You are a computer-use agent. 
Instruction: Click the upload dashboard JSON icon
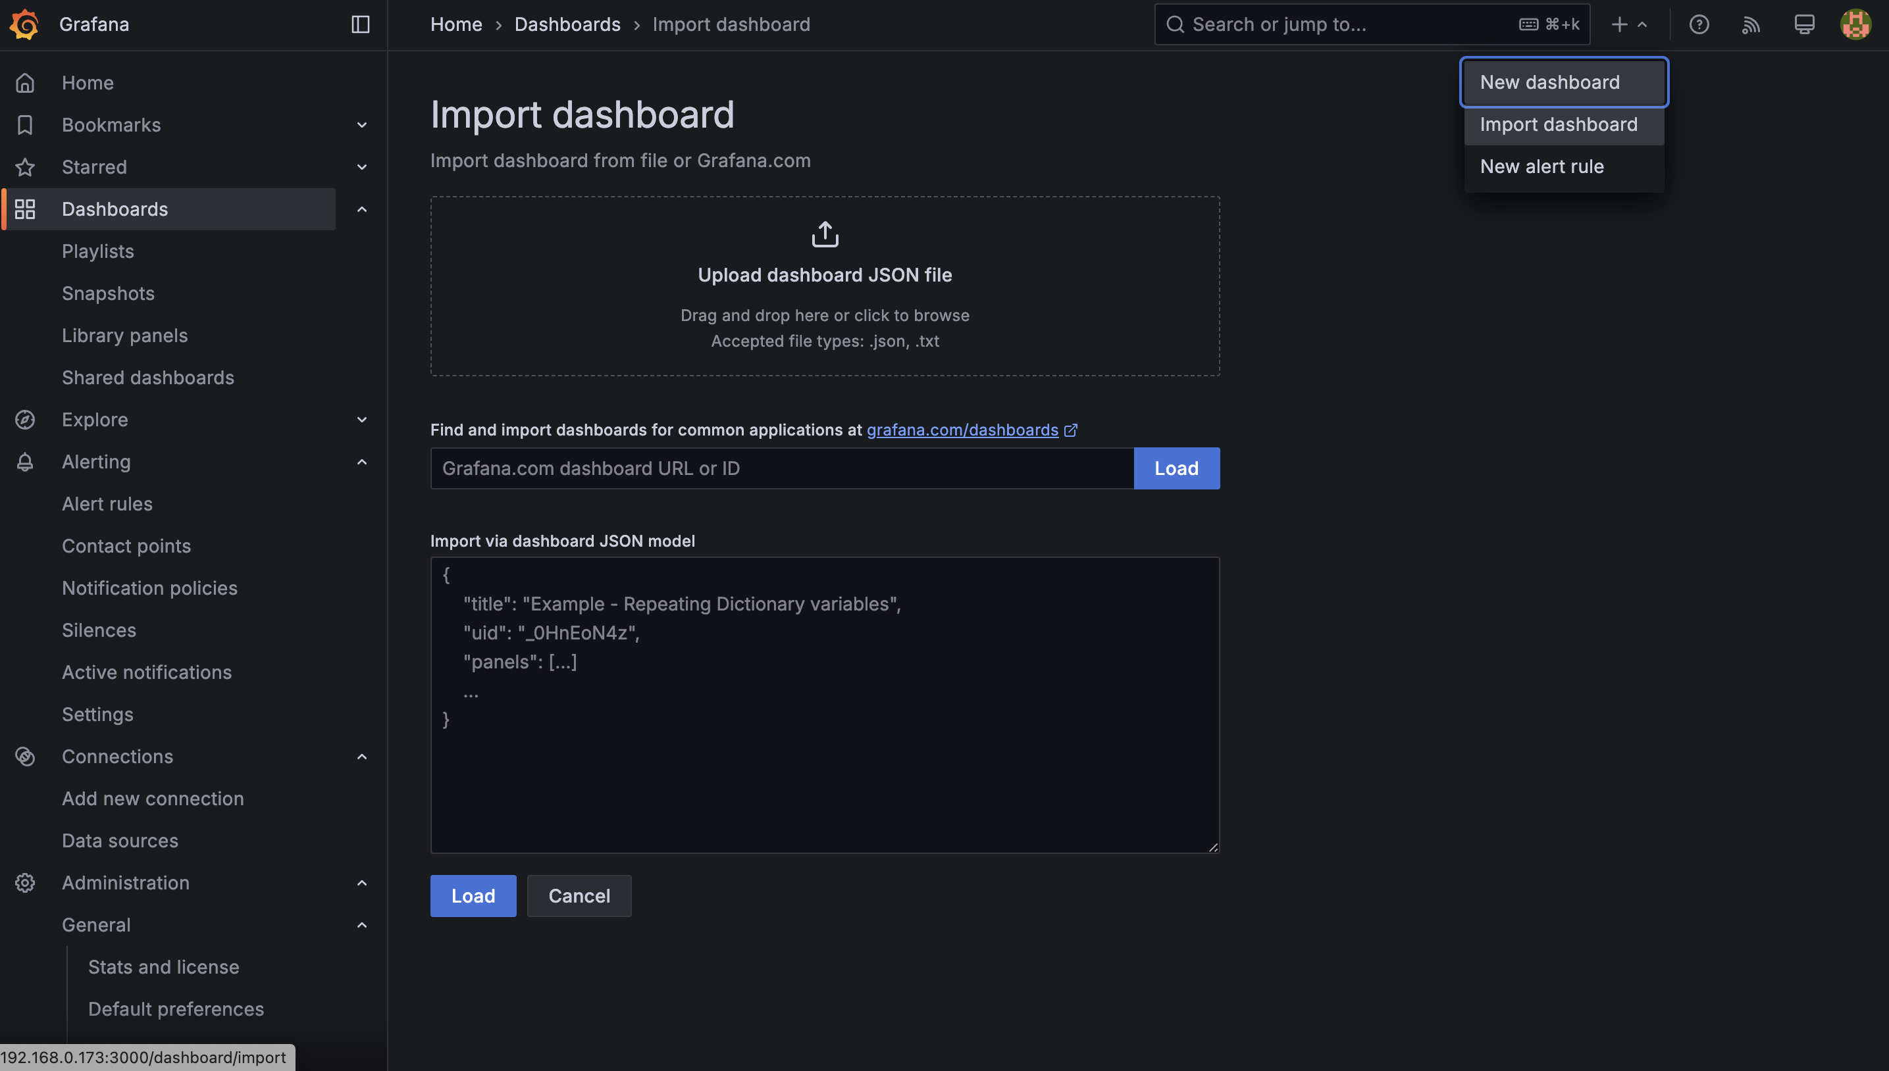click(x=824, y=234)
